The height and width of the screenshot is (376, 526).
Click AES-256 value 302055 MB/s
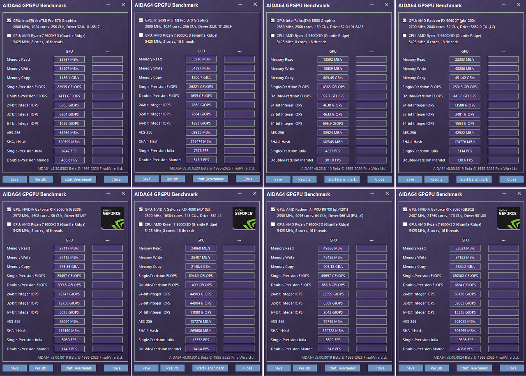point(465,321)
